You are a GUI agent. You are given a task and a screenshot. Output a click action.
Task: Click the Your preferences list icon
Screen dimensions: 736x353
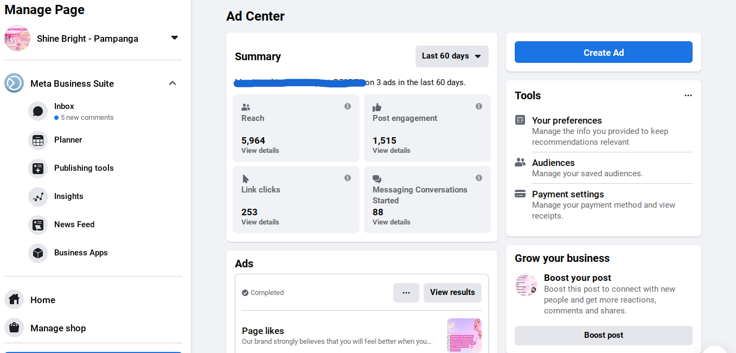[x=520, y=120]
